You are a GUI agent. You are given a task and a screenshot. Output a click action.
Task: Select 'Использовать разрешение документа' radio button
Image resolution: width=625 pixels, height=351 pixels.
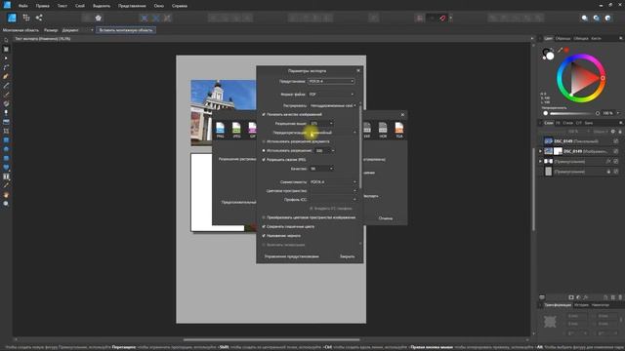264,141
